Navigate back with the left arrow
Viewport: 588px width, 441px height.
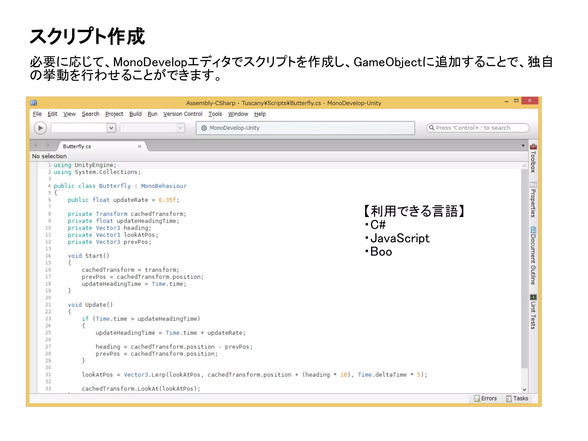point(36,145)
